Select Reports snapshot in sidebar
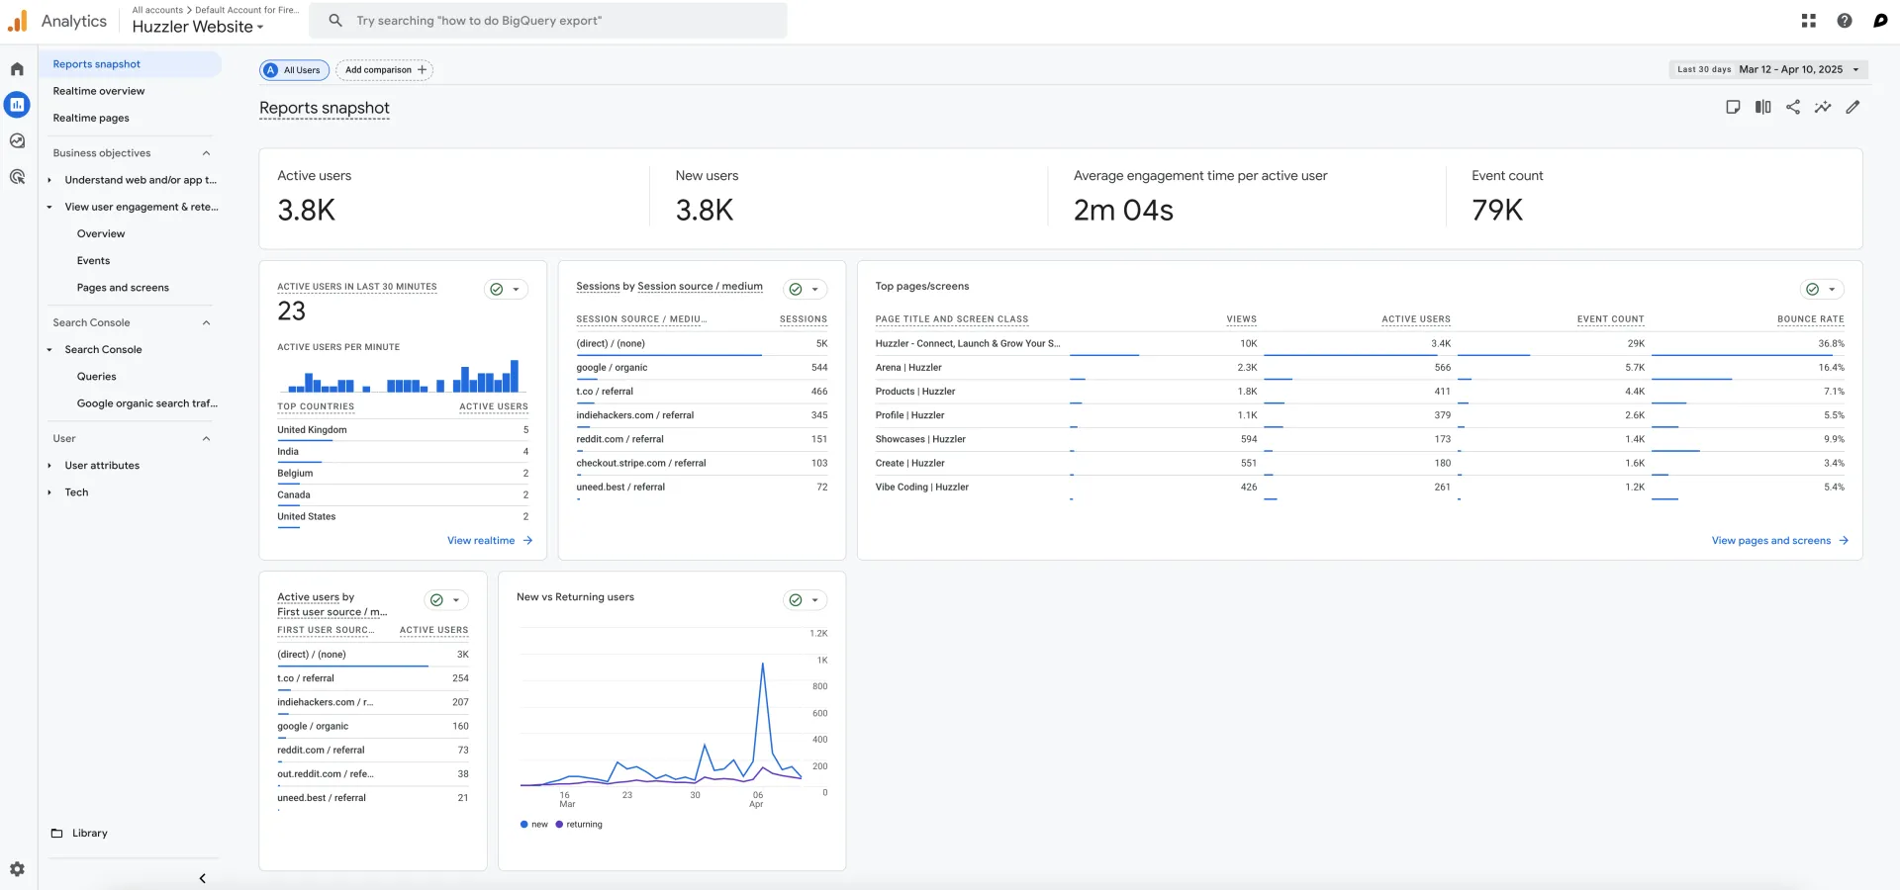The image size is (1900, 890). [131, 64]
